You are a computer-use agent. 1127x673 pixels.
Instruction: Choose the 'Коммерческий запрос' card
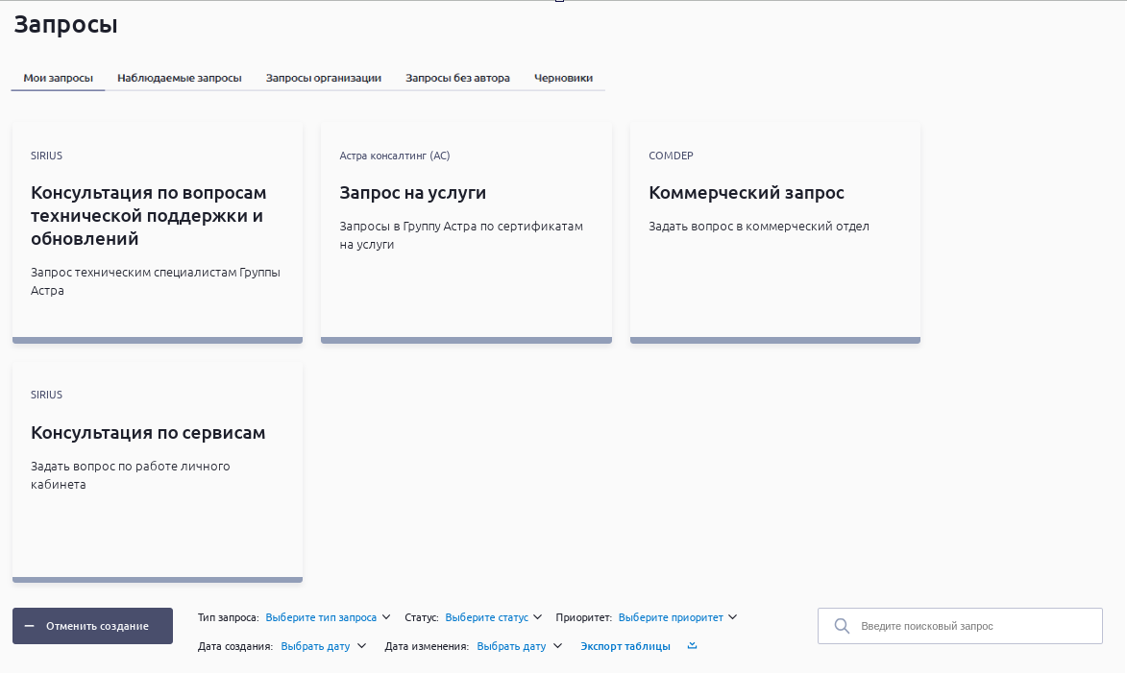[774, 230]
